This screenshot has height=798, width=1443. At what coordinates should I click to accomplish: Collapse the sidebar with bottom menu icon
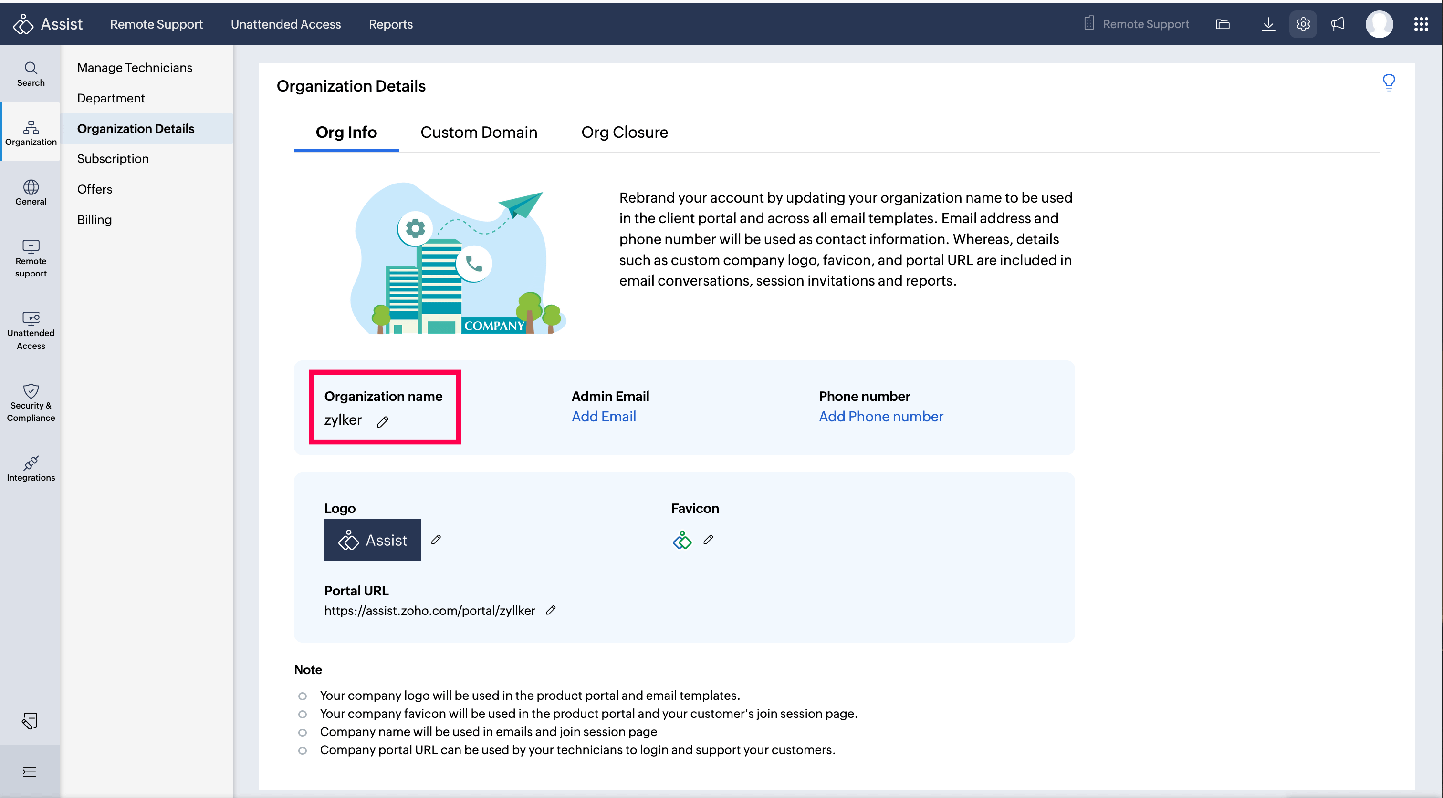click(x=30, y=772)
